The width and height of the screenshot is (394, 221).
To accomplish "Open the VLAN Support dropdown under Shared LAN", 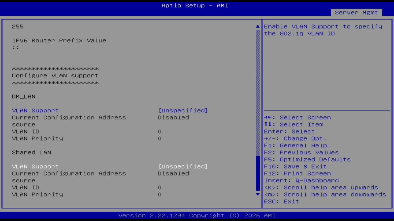I will (35, 166).
